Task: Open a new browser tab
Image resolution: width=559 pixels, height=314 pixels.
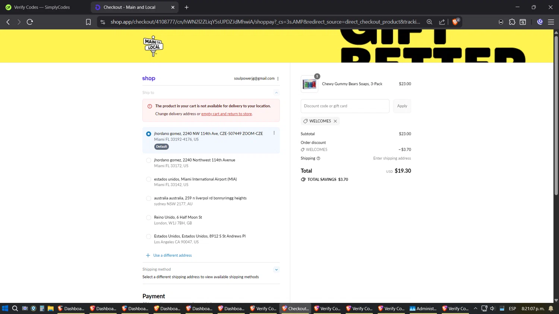Action: [x=187, y=7]
